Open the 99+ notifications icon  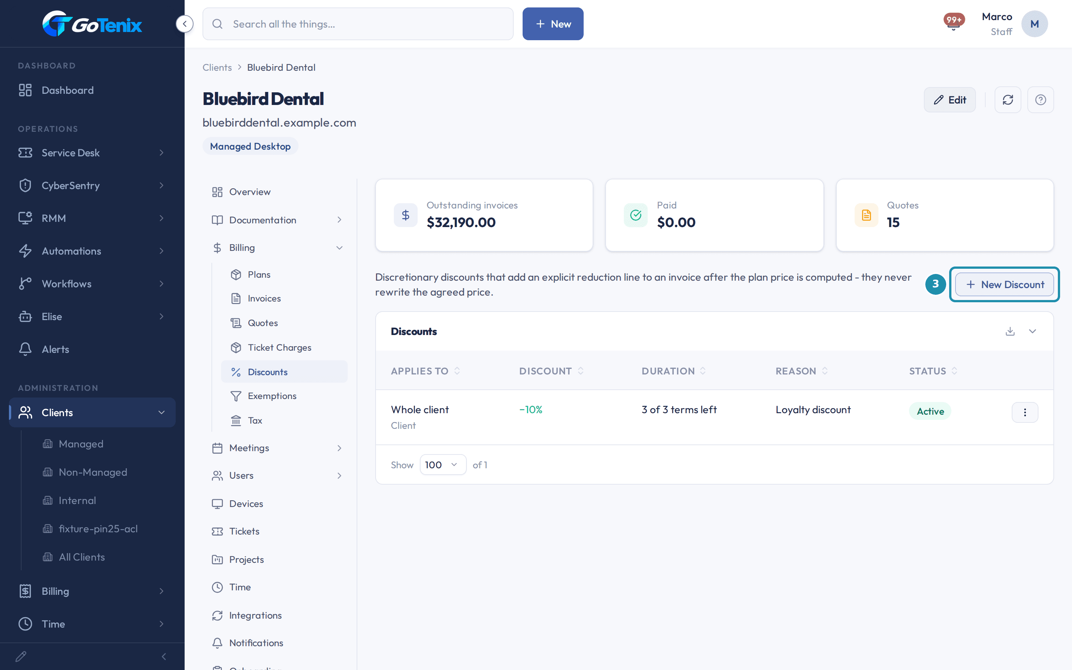[953, 22]
